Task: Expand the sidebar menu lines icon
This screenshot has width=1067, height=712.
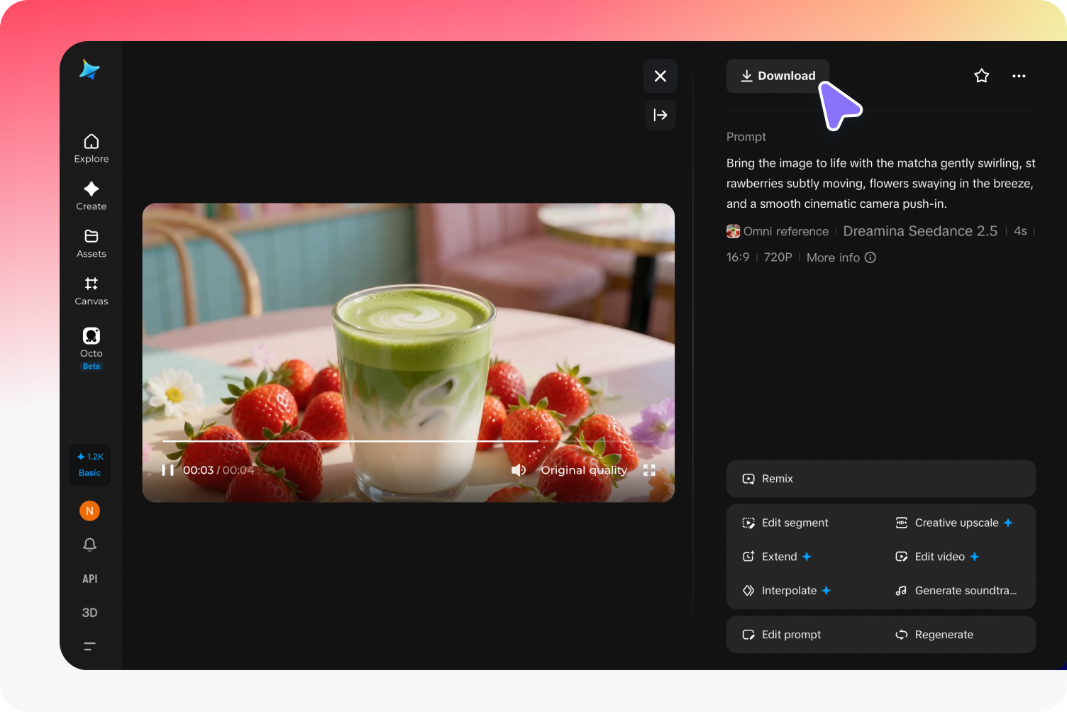Action: pyautogui.click(x=89, y=646)
